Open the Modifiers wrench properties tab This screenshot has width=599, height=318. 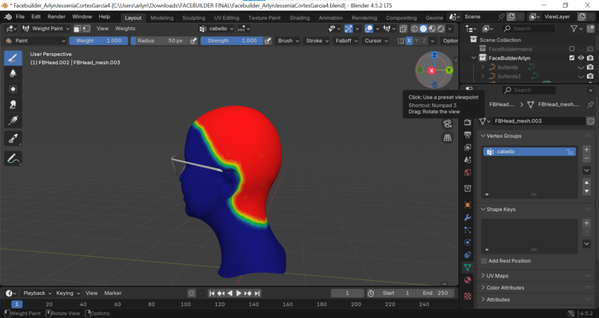[x=467, y=217]
